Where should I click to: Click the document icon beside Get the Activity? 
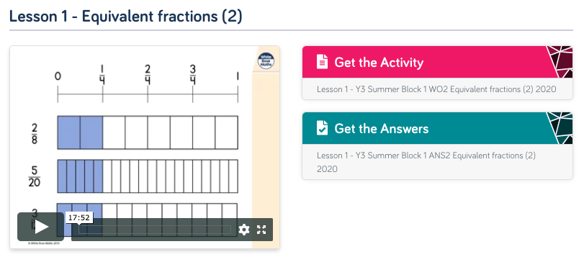click(322, 62)
